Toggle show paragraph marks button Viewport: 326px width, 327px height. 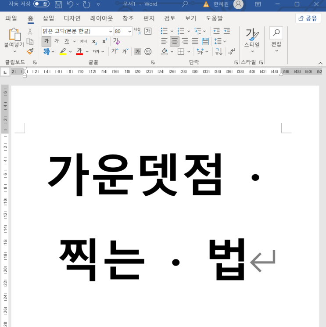232,51
